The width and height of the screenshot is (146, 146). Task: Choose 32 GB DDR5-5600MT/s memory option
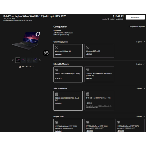coord(99,74)
